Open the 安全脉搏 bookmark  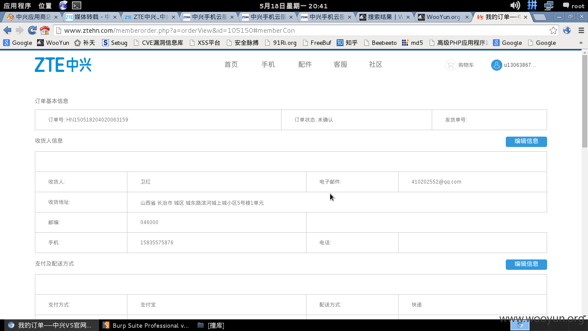click(x=242, y=43)
